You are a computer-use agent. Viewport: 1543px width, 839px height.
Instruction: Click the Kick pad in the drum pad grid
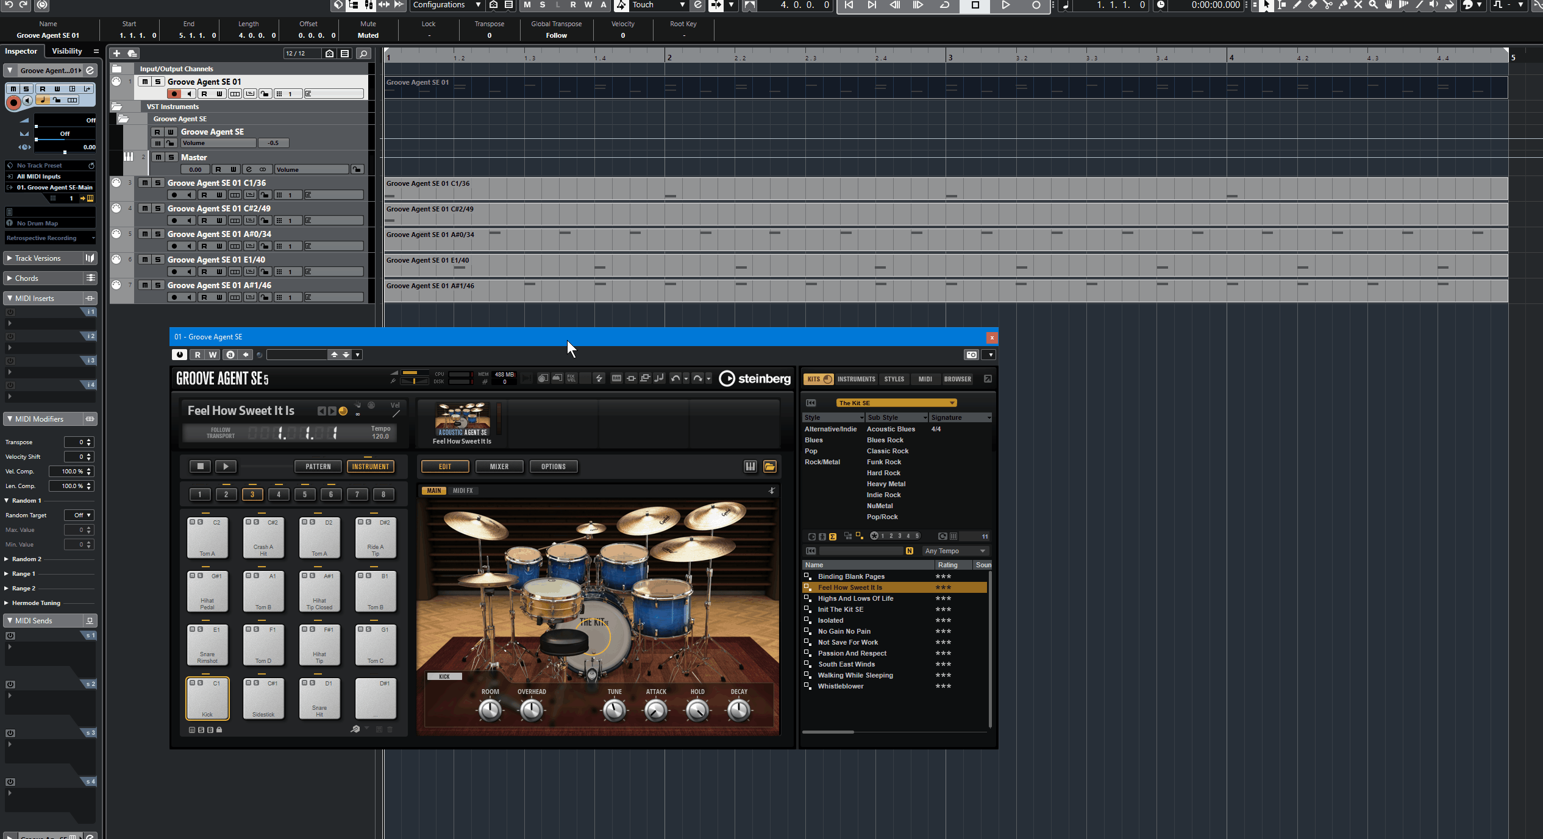pyautogui.click(x=207, y=698)
